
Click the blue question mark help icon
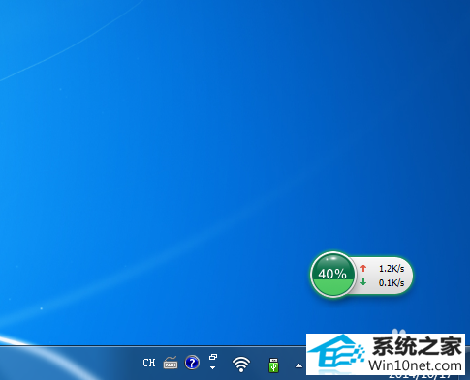tap(192, 363)
